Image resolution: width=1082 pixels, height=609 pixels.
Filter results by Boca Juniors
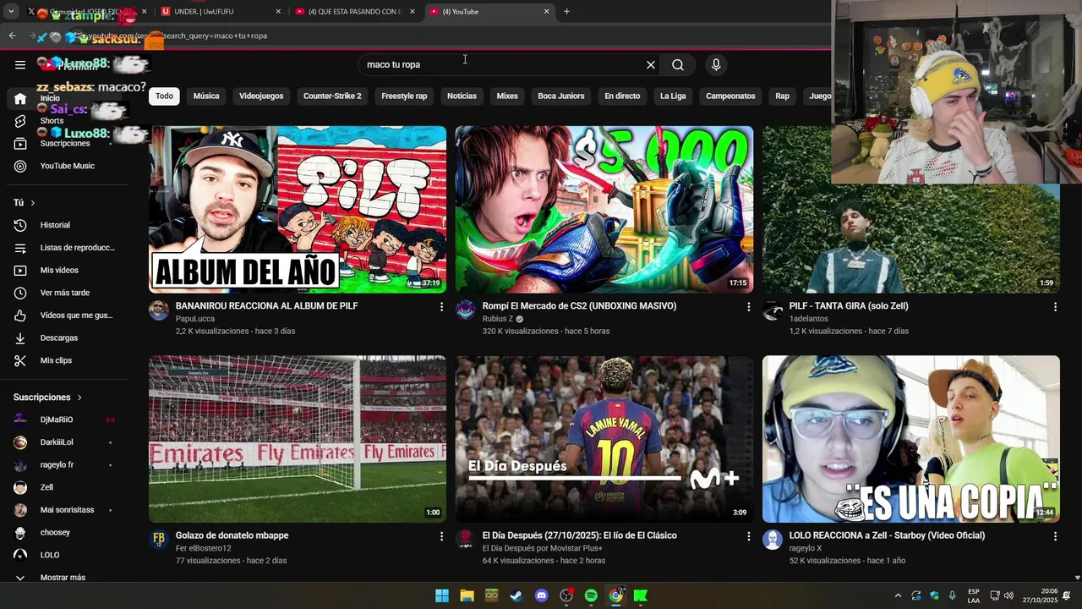pos(561,96)
